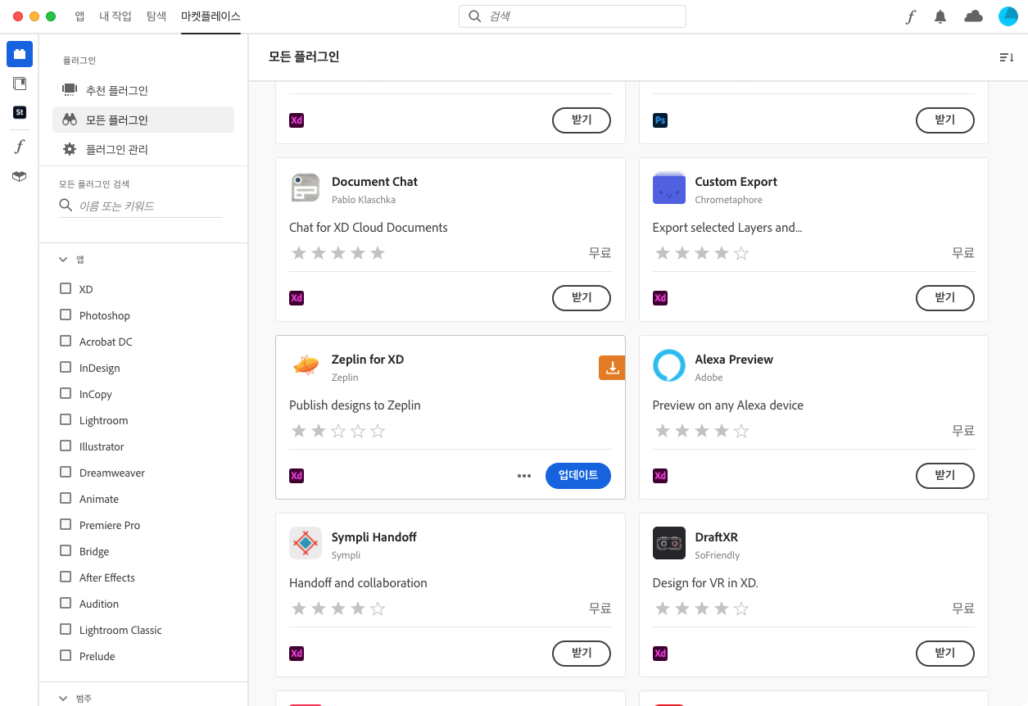Open the 앱 tab
The width and height of the screenshot is (1028, 706).
[79, 16]
